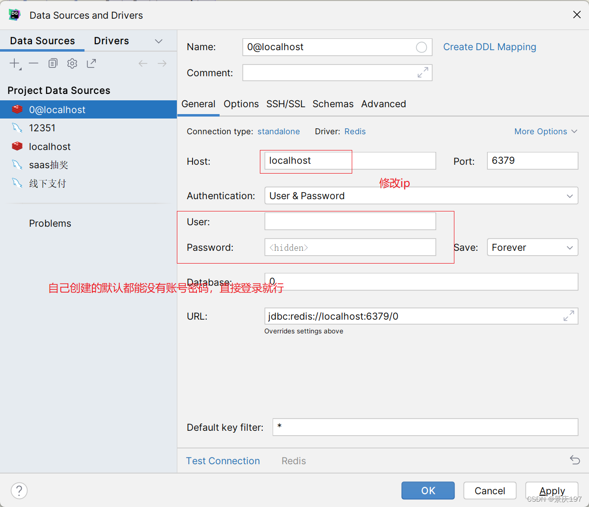Viewport: 589px width, 507px height.
Task: Open the Options tab
Action: (241, 104)
